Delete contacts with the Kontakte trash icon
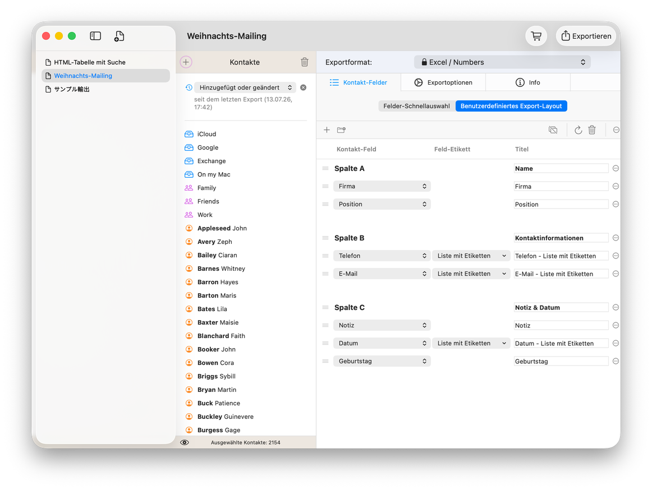The image size is (652, 490). tap(304, 62)
